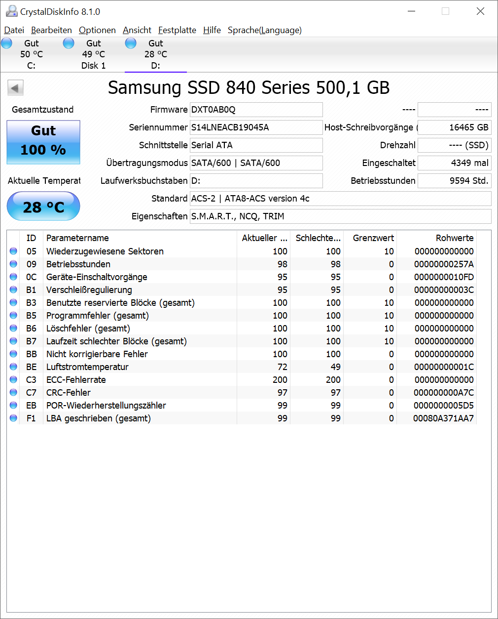Viewport: 498px width, 619px height.
Task: Click the ID column header
Action: pyautogui.click(x=32, y=238)
